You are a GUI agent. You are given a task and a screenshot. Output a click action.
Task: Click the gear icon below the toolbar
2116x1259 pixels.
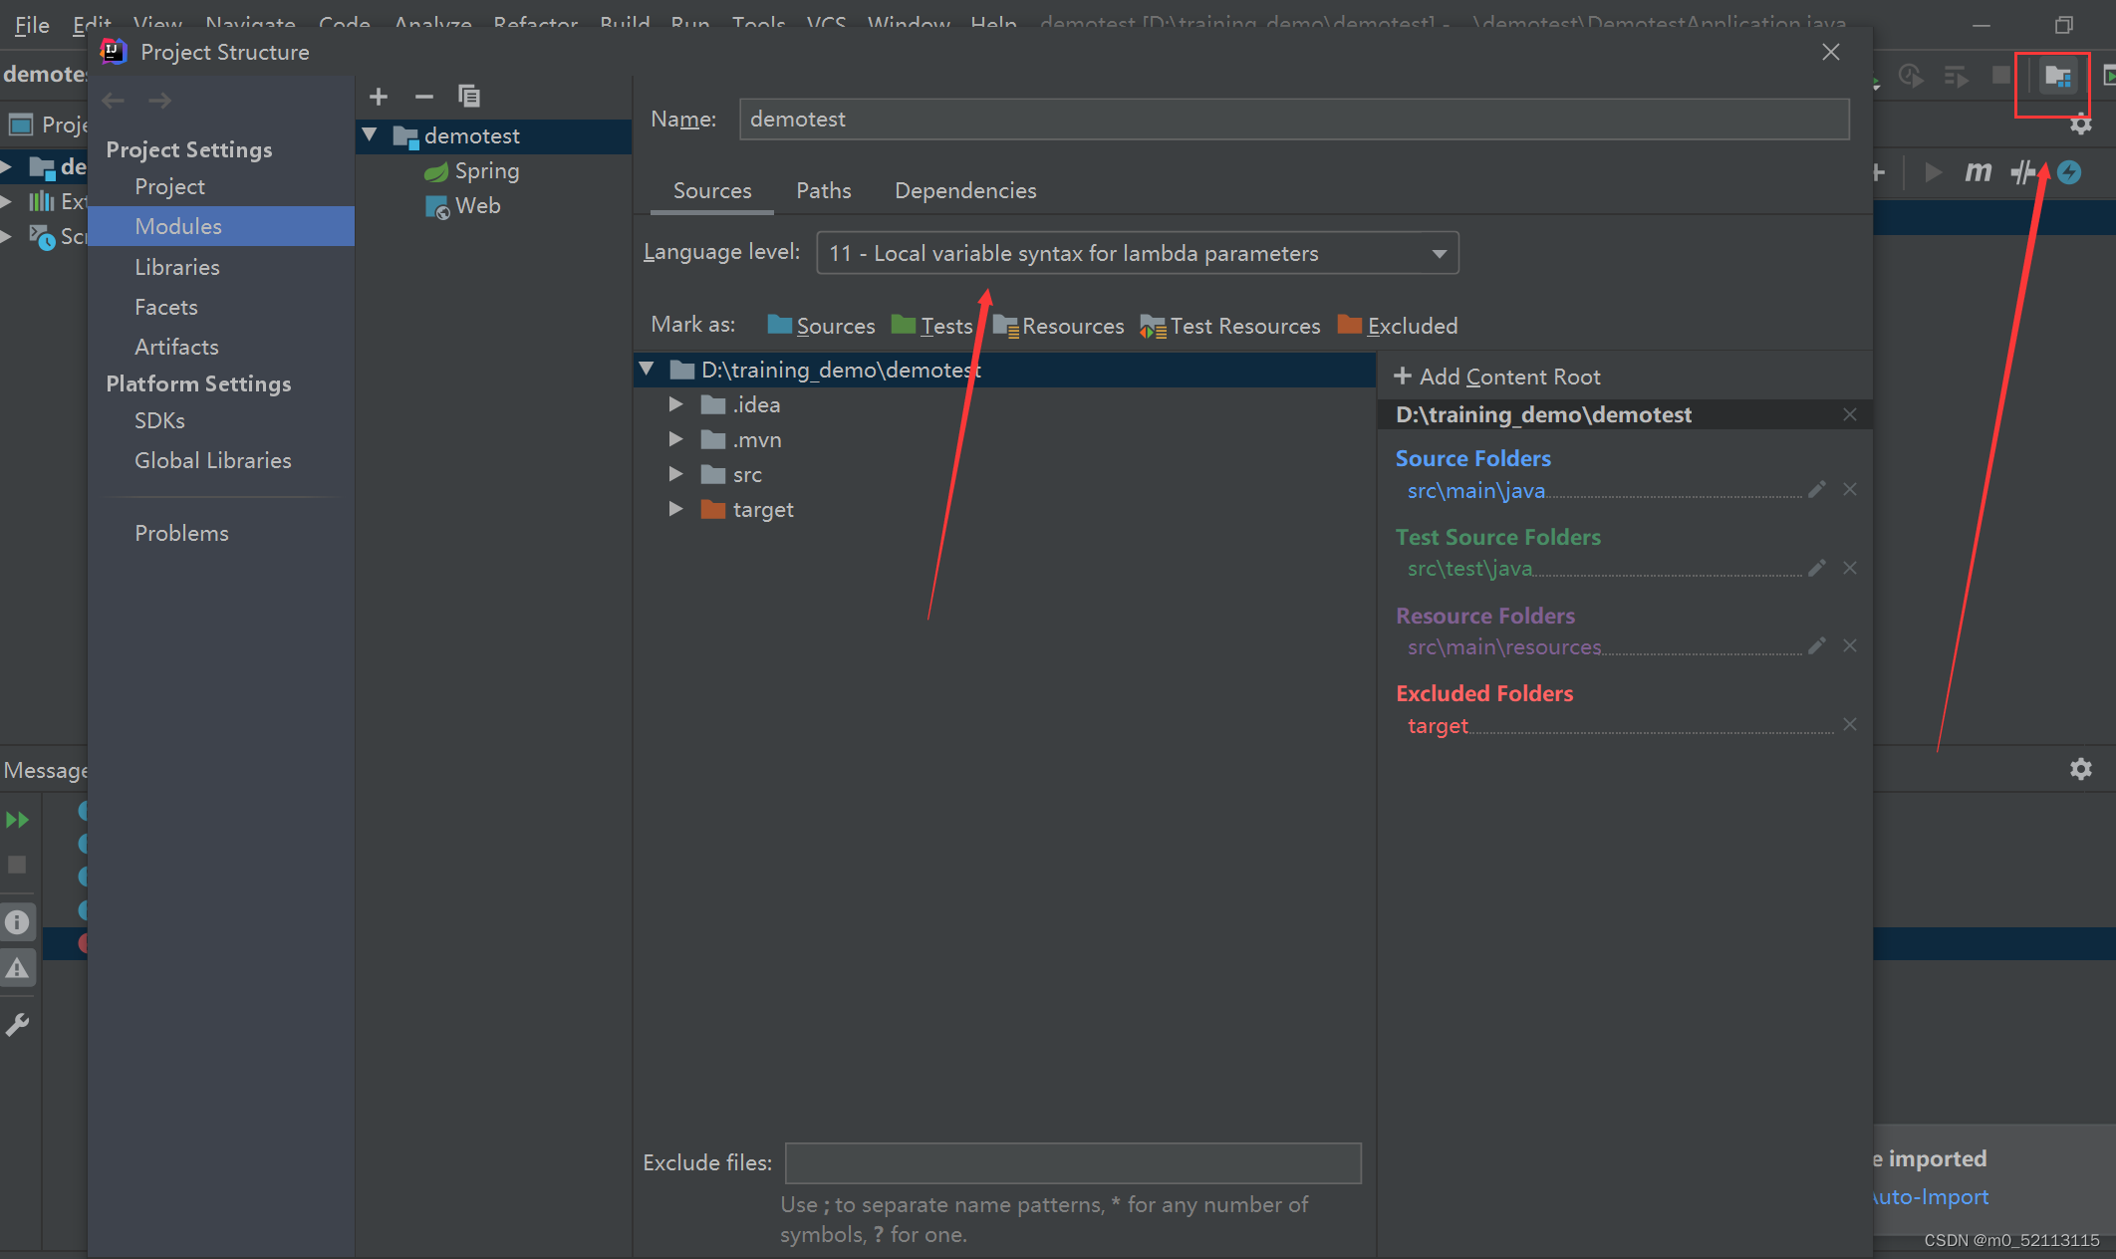pyautogui.click(x=2081, y=124)
